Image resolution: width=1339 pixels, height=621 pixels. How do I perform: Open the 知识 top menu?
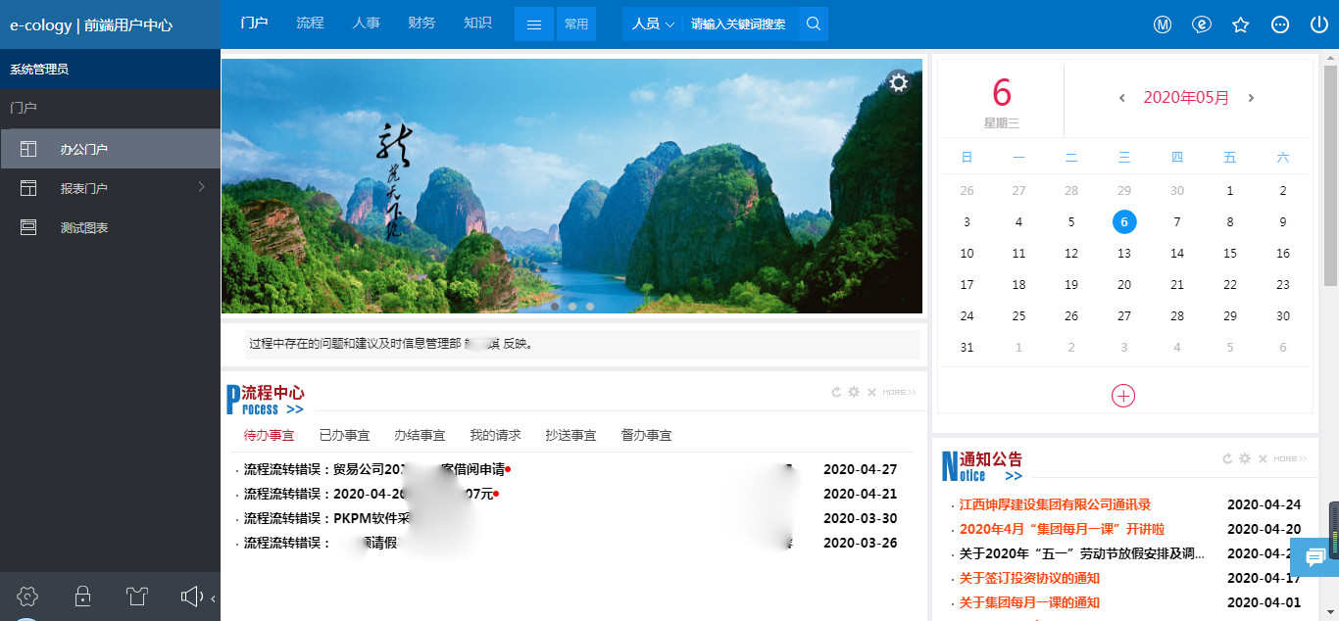(x=477, y=24)
